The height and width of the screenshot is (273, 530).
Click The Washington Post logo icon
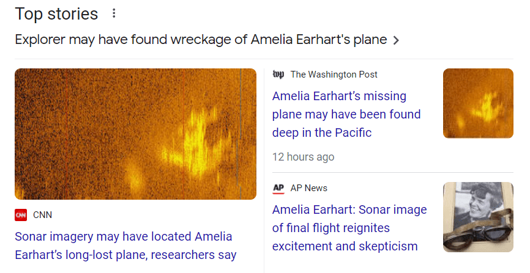pos(278,75)
